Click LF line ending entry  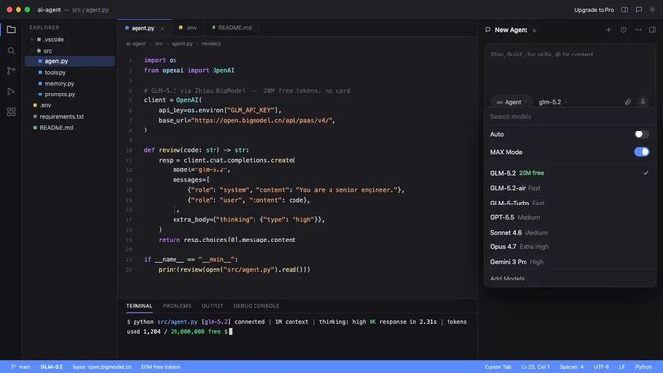point(622,367)
